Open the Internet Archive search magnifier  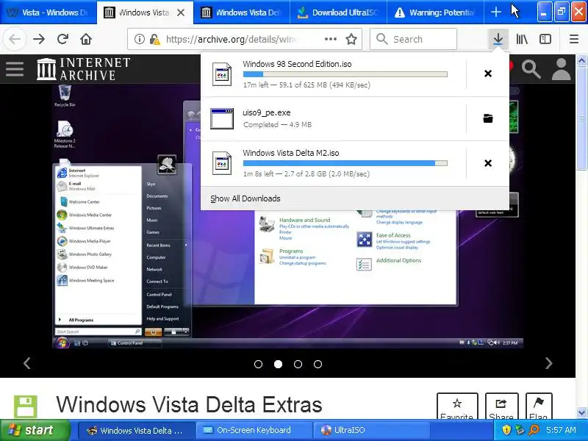531,69
